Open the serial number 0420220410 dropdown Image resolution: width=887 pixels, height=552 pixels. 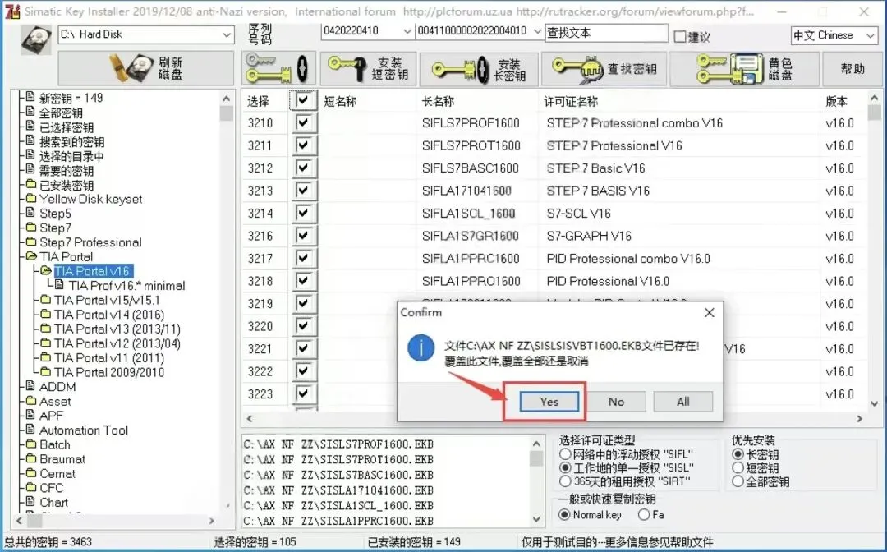(407, 31)
